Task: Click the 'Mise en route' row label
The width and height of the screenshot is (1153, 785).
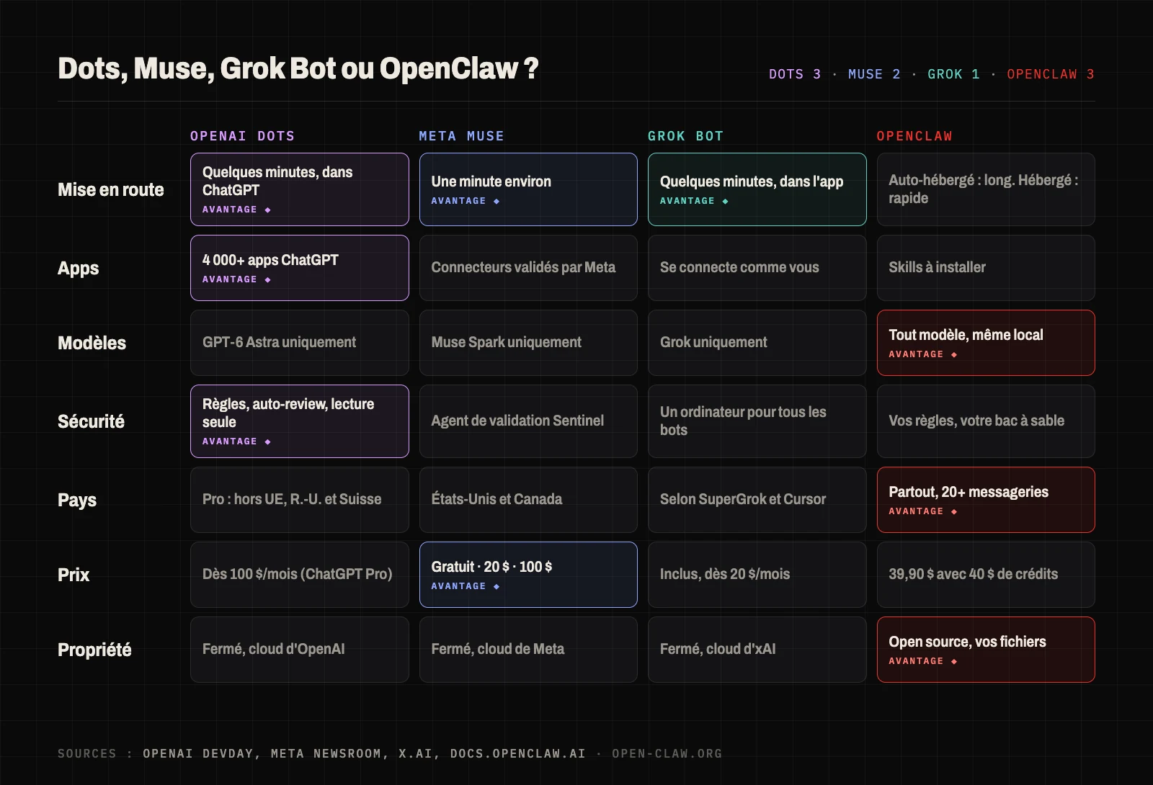Action: pos(111,189)
